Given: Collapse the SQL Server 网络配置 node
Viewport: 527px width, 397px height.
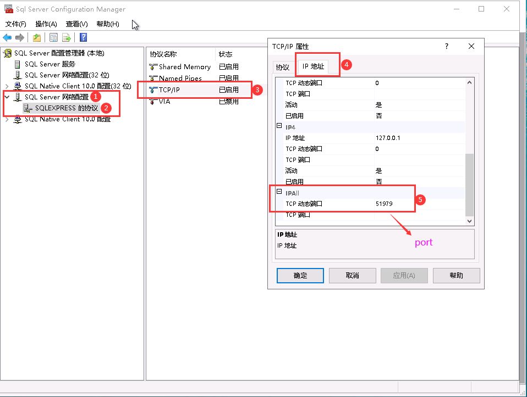Looking at the screenshot, I should 7,97.
